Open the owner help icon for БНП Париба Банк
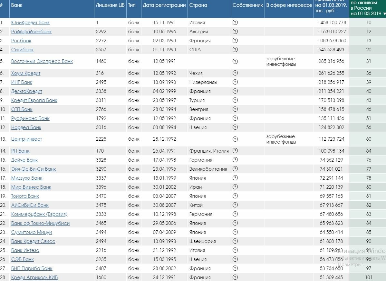Image resolution: width=386 pixels, height=281 pixels. pyautogui.click(x=235, y=268)
